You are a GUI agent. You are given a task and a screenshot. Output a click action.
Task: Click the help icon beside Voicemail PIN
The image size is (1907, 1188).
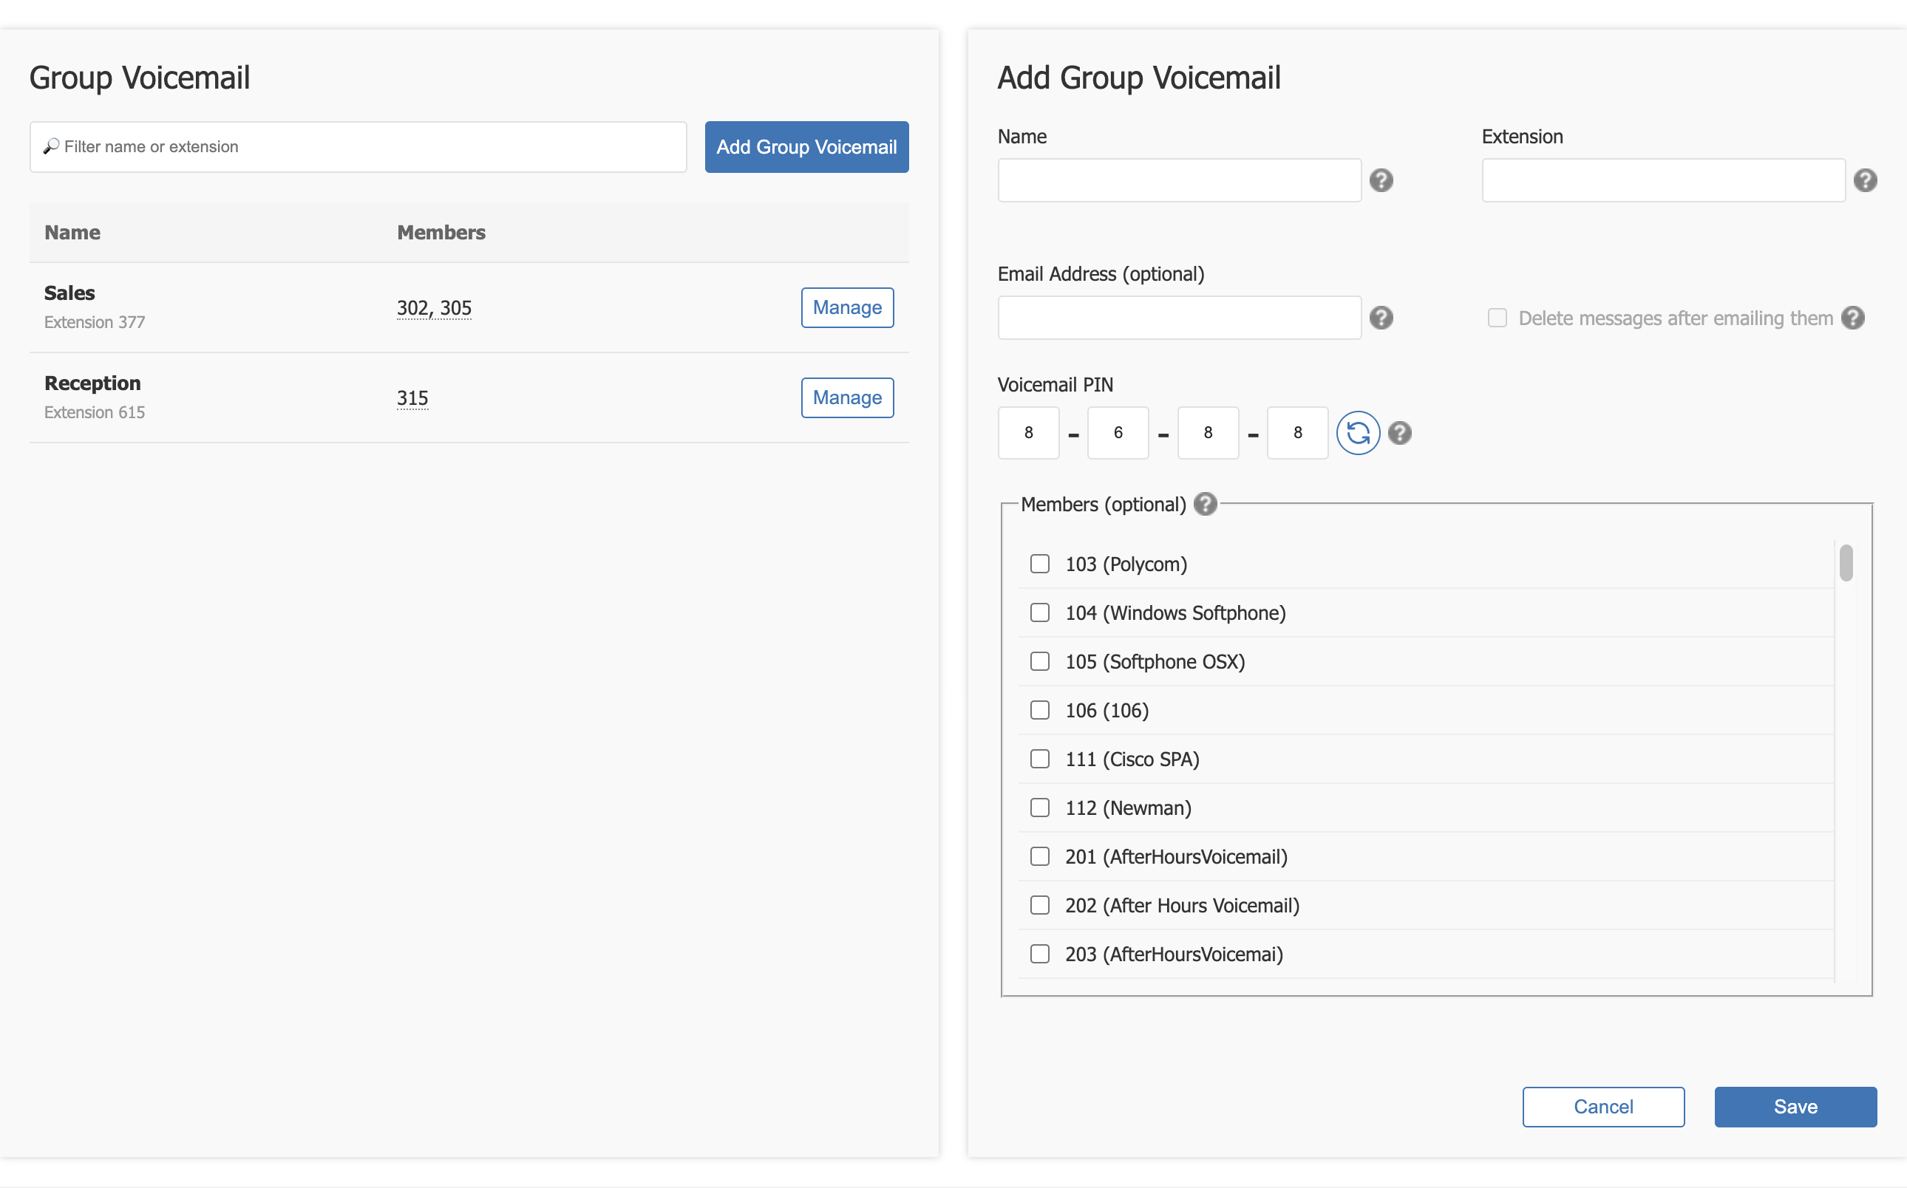coord(1400,433)
